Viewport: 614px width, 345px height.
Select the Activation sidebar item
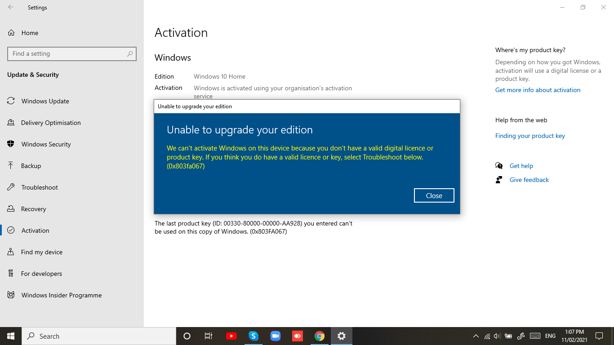tap(72, 230)
